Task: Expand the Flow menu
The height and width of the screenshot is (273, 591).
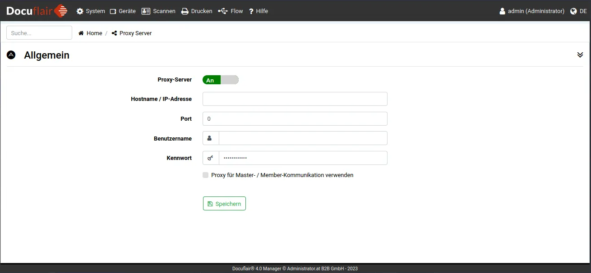Action: click(x=231, y=11)
